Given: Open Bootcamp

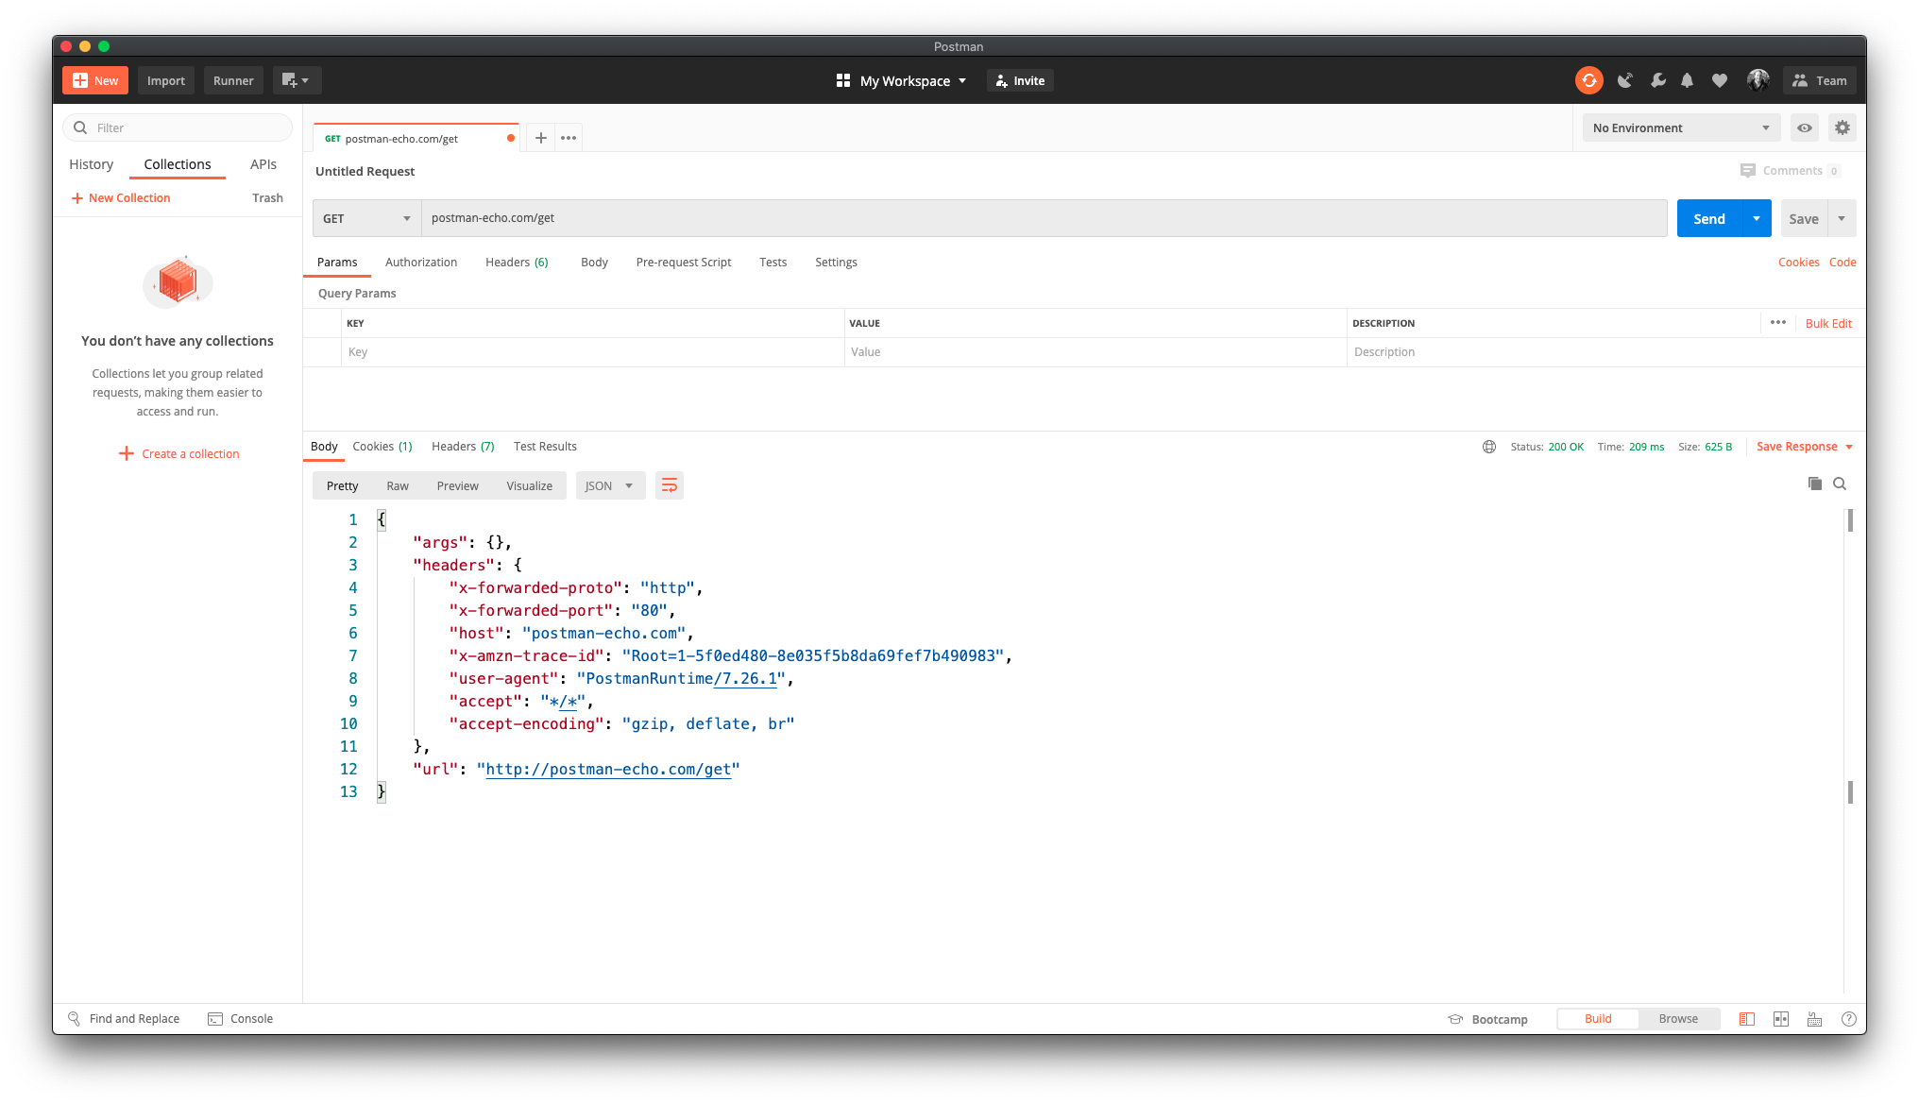Looking at the screenshot, I should [1487, 1019].
